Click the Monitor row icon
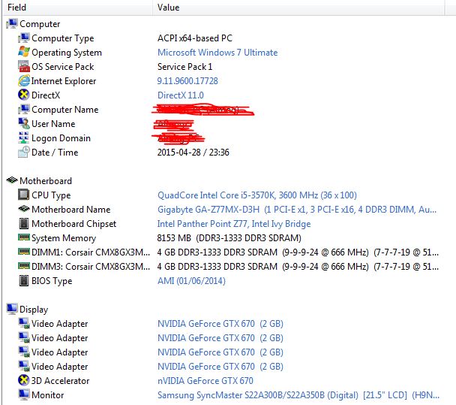This screenshot has height=405, width=456. [24, 395]
